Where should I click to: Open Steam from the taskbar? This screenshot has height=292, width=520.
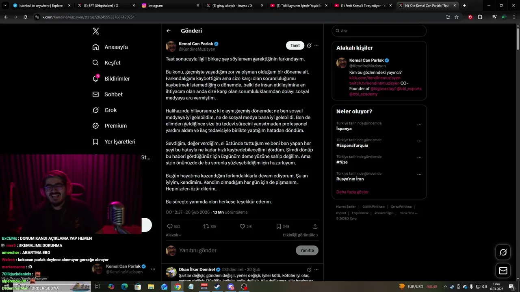point(217,287)
